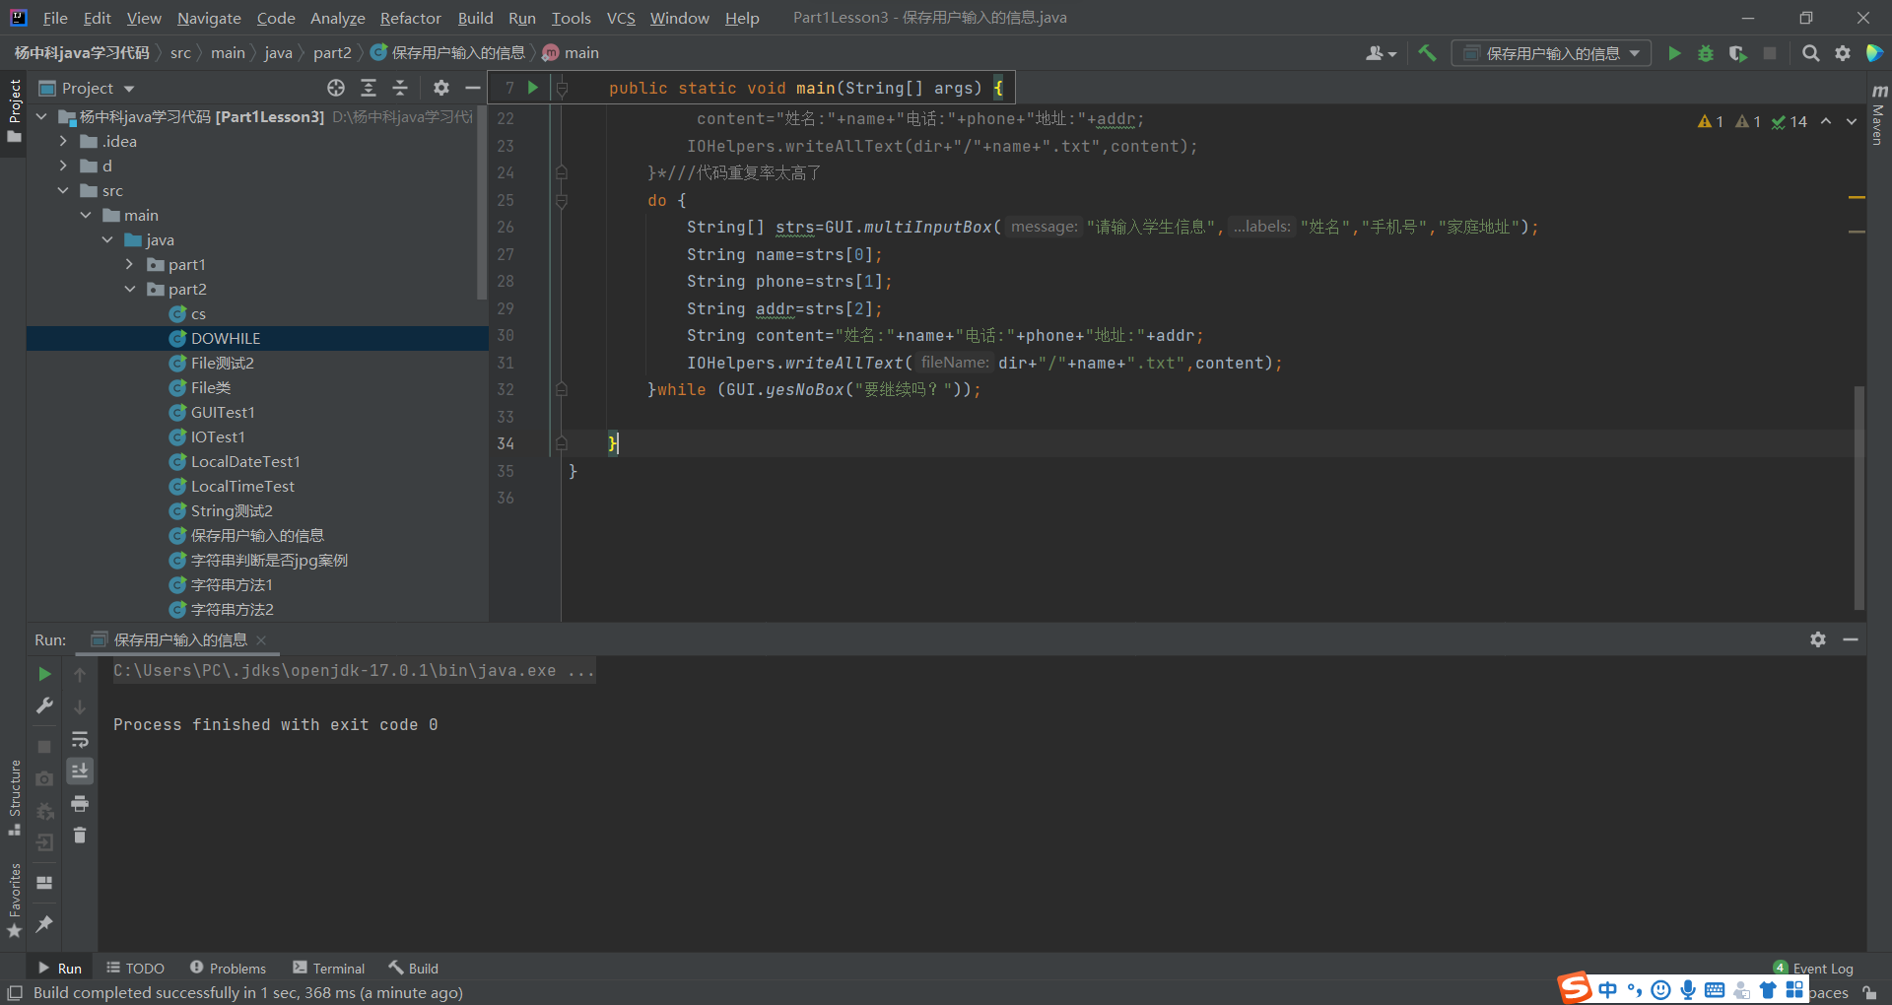Click microphone icon in input toolbar
The height and width of the screenshot is (1005, 1892).
1688,990
